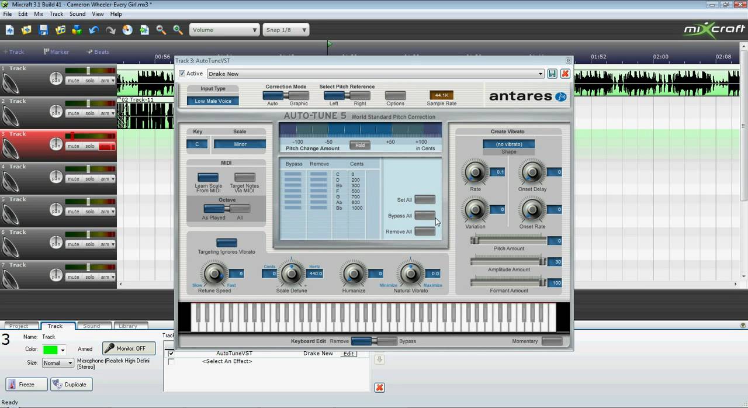Viewport: 748px width, 408px height.
Task: Click the Retune Speed knob
Action: (214, 273)
